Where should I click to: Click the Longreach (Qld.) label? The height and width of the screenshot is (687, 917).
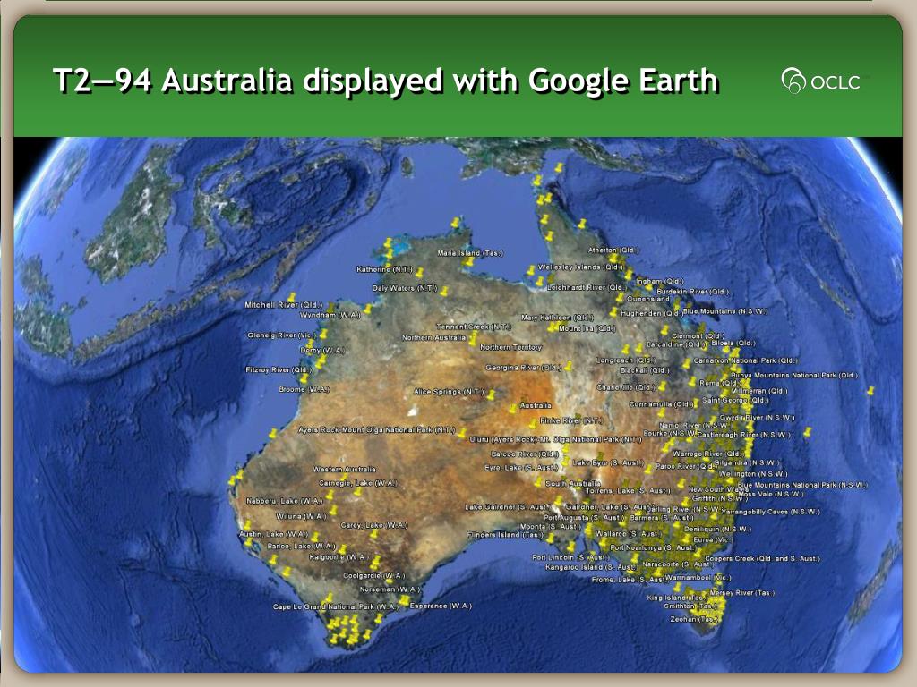click(625, 360)
